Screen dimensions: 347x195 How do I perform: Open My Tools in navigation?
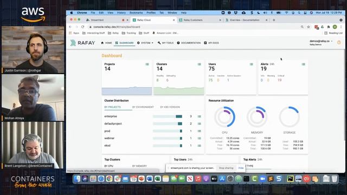coord(165,43)
